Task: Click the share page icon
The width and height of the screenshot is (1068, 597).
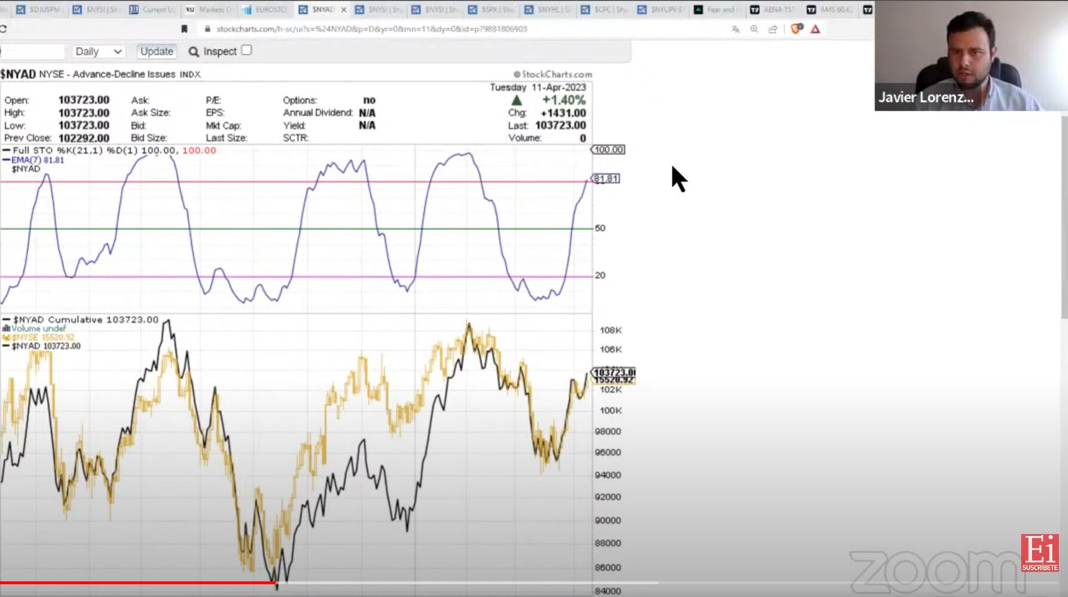Action: (x=773, y=29)
